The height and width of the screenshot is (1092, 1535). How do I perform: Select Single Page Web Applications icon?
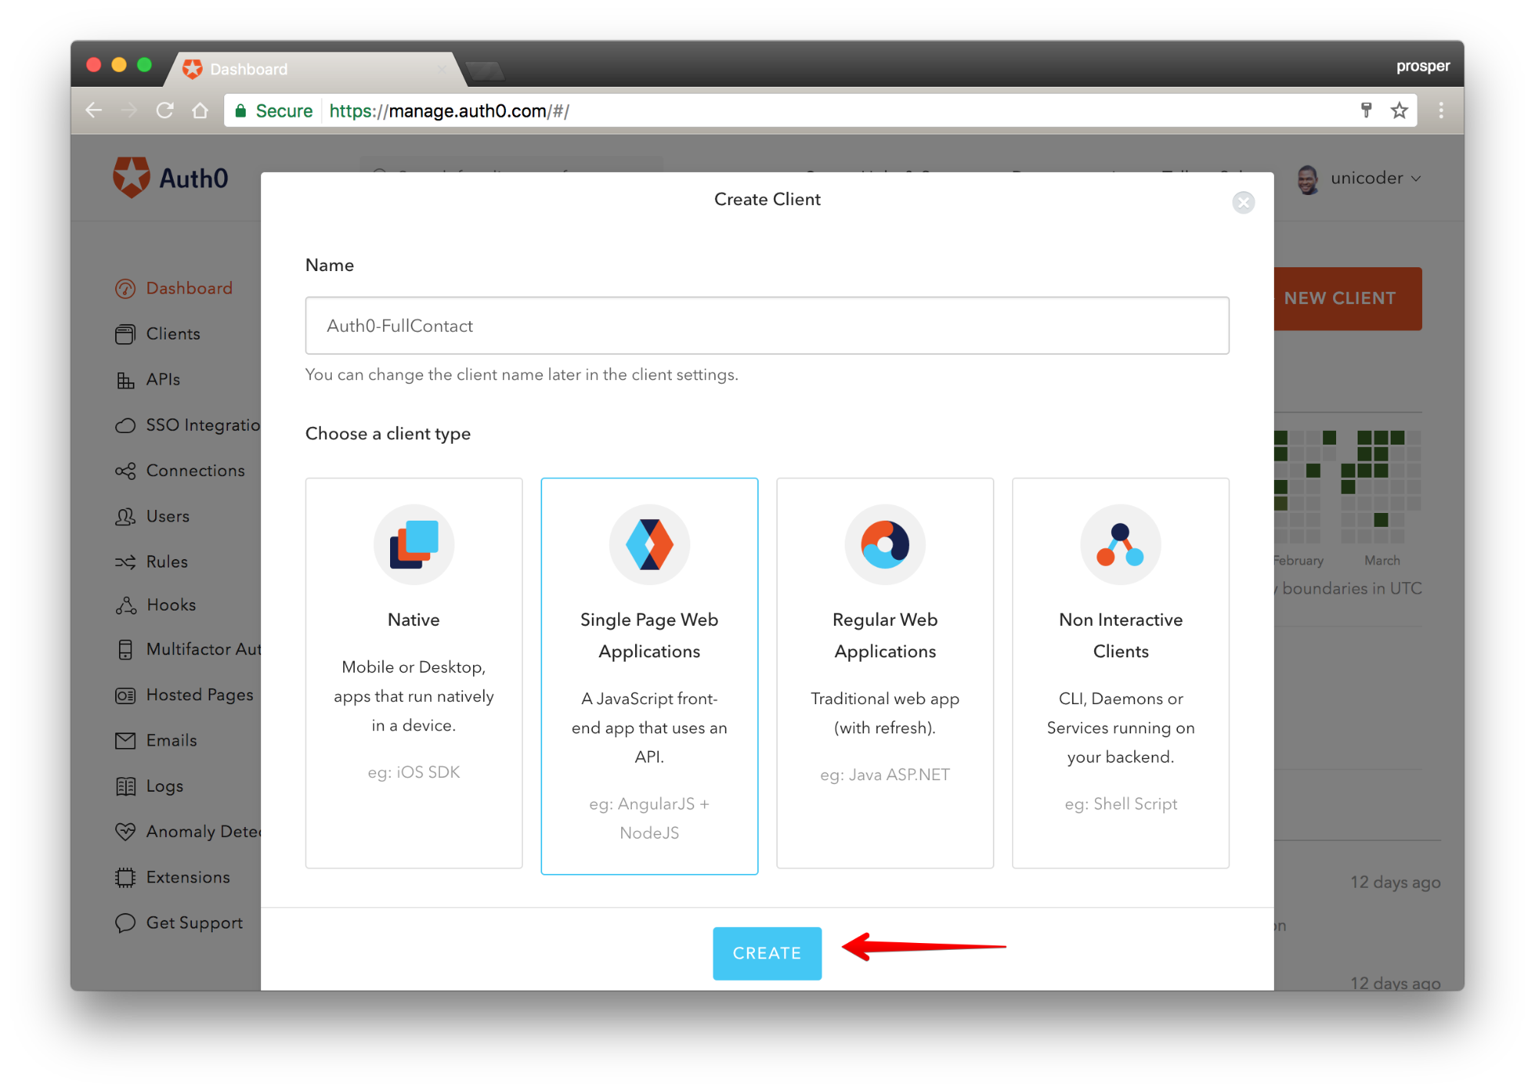[x=649, y=544]
